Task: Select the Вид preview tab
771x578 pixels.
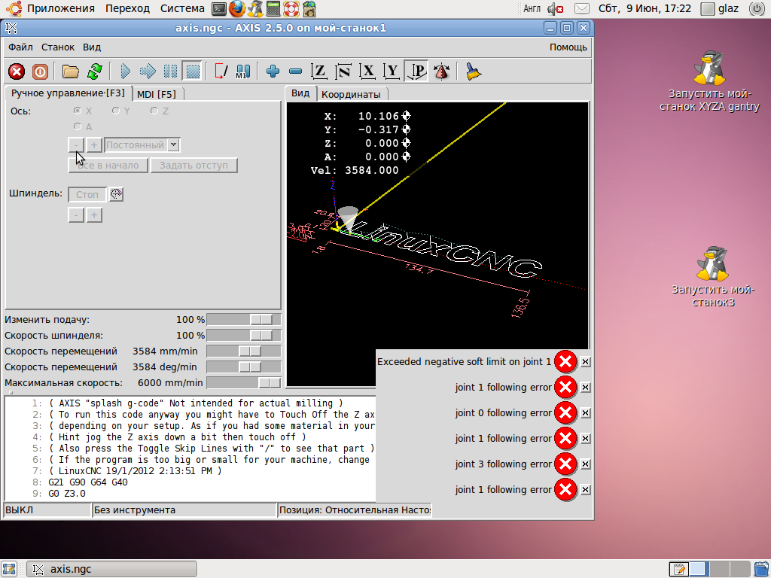Action: (300, 93)
